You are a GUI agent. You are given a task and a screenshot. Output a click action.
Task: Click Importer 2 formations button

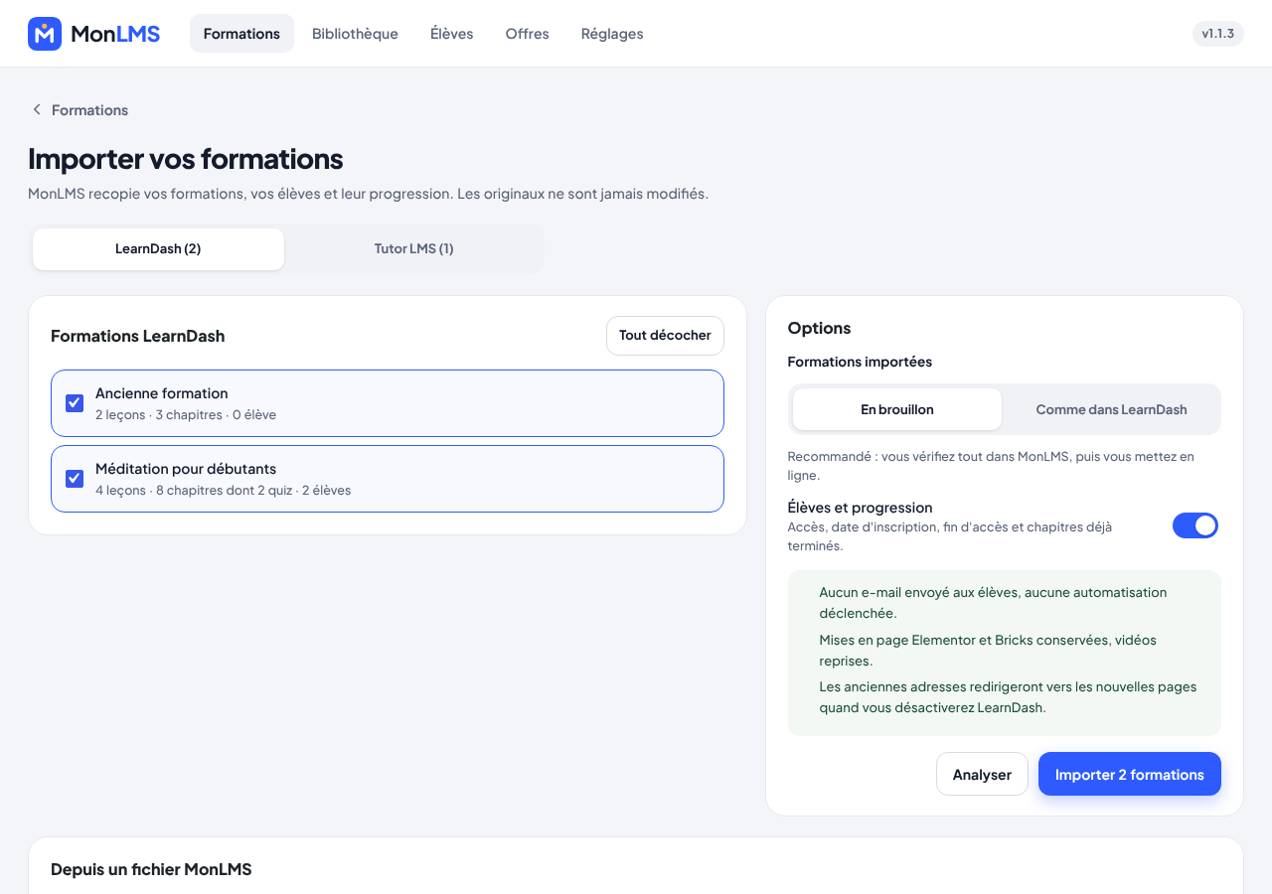pos(1130,774)
